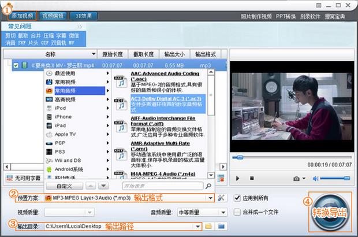This screenshot has height=237, width=358.
Task: Enable the 合并成一个文件 checkbox
Action: coord(237,212)
